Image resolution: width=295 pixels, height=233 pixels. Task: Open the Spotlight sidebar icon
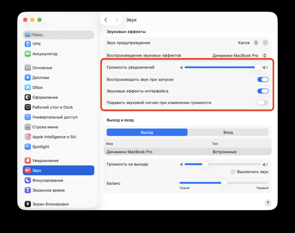(28, 147)
